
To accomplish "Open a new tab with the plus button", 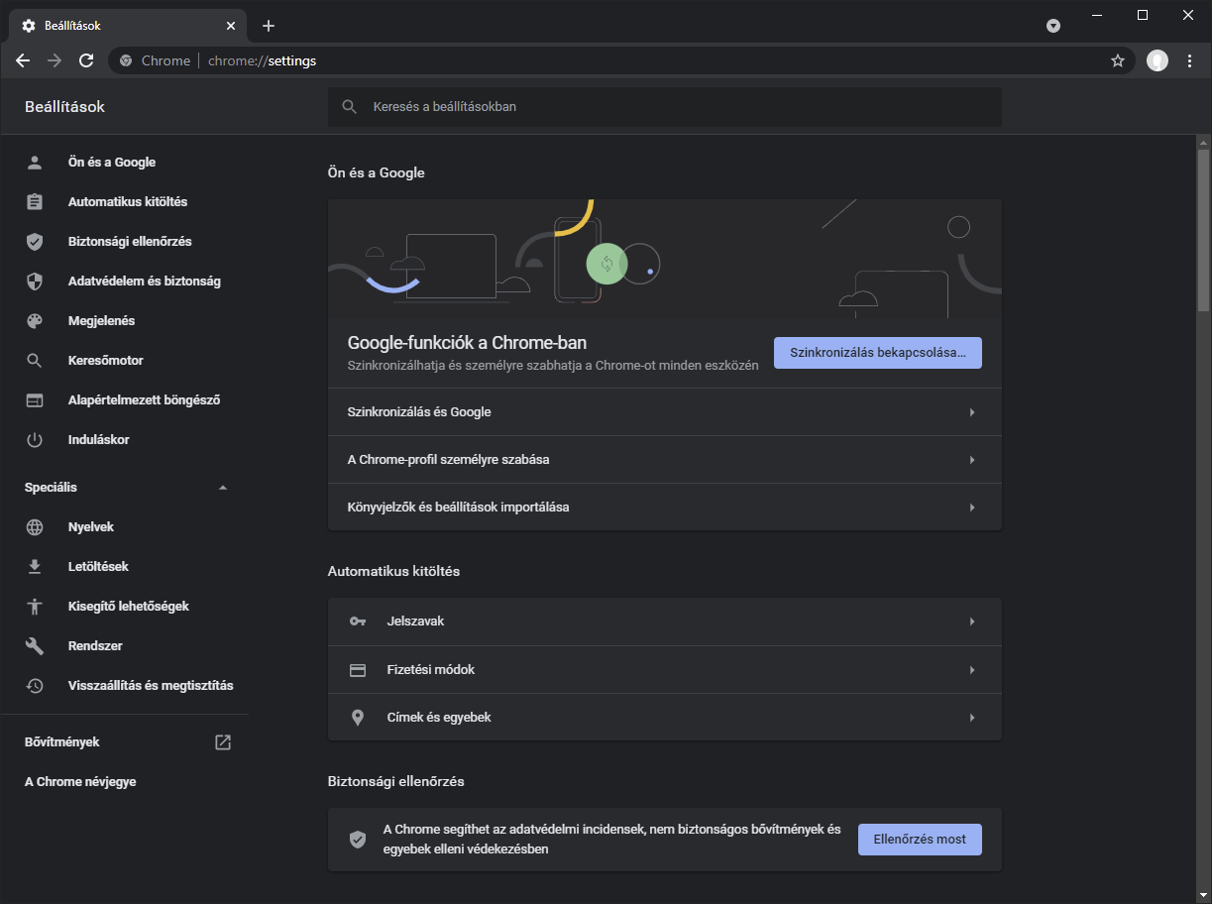I will tap(269, 26).
